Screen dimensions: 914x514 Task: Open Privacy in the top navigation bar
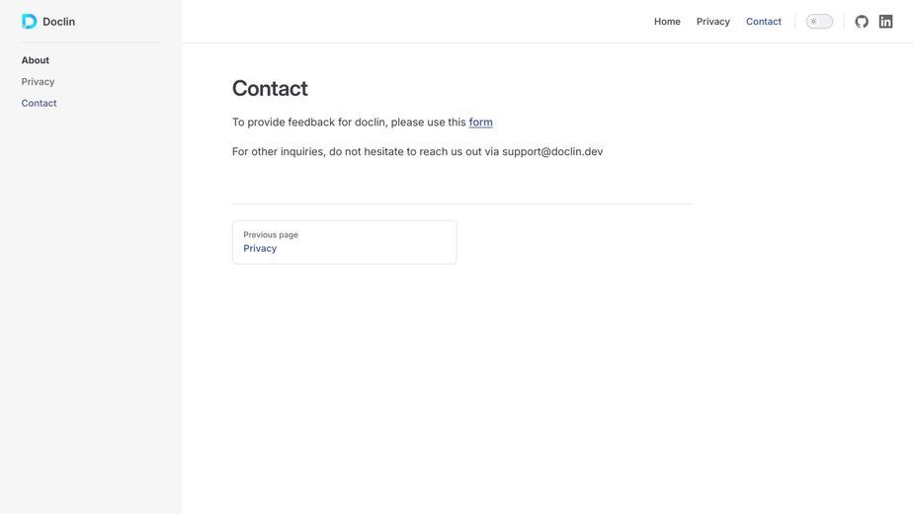tap(712, 22)
